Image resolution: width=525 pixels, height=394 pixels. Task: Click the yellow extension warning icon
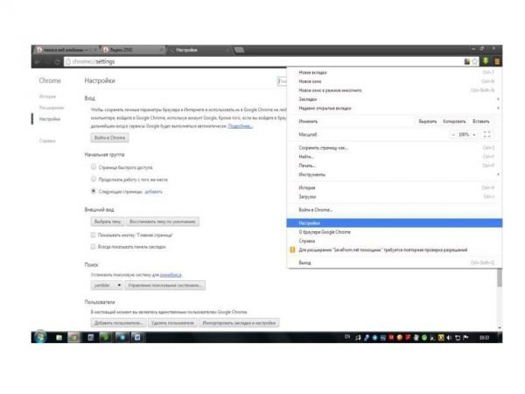tap(293, 250)
